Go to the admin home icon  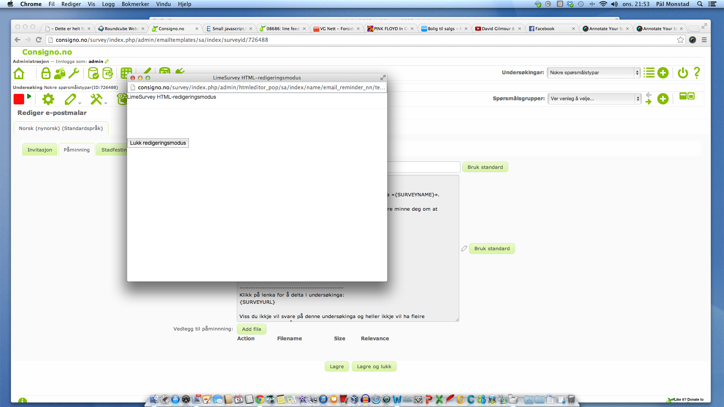[x=19, y=73]
